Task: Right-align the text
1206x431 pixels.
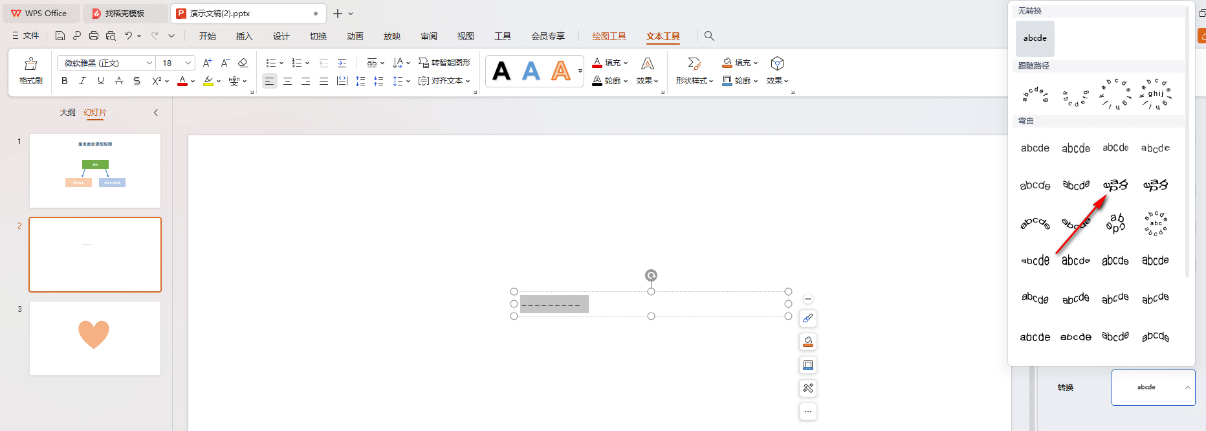Action: point(305,81)
